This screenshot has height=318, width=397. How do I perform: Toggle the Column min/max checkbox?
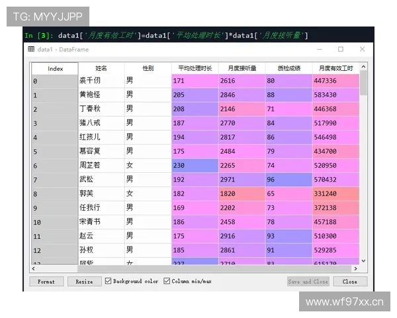[x=167, y=281]
